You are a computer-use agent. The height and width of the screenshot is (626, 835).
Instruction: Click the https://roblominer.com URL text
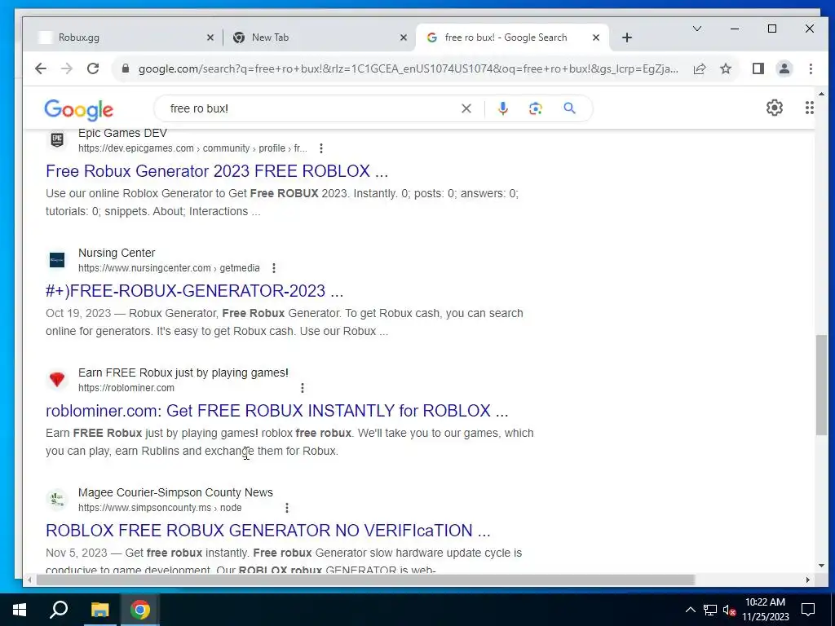[126, 388]
